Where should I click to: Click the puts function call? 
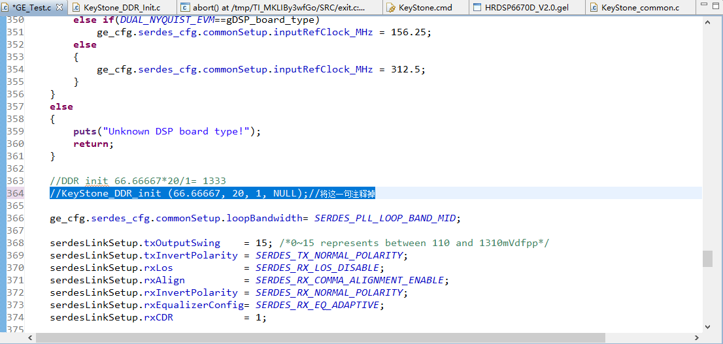(85, 132)
